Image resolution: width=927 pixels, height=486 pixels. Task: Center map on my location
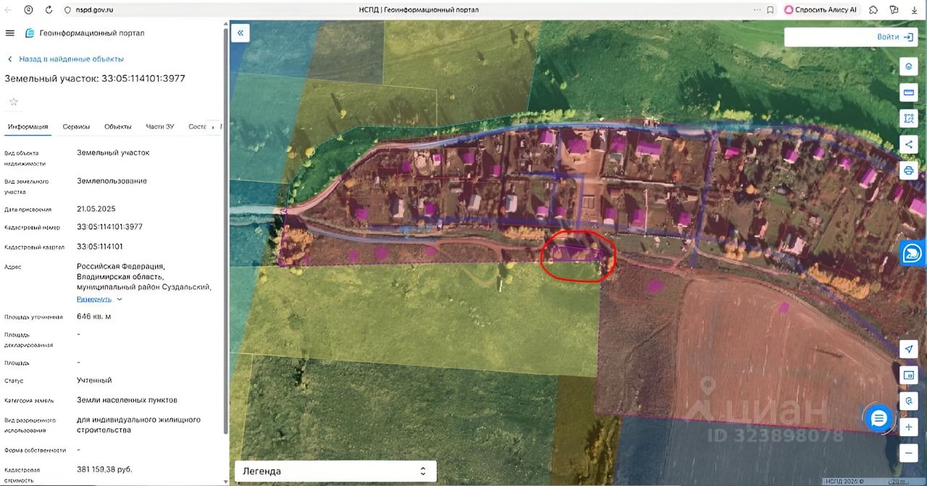click(908, 349)
